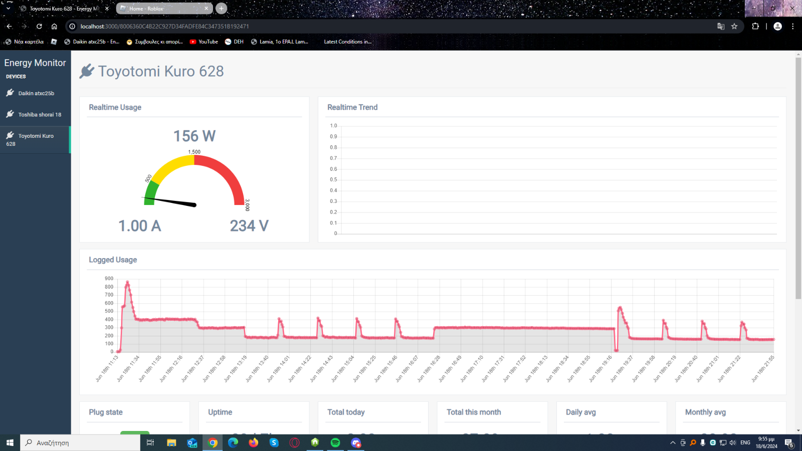Bookmark this page with the star
The width and height of the screenshot is (802, 451).
pos(734,26)
